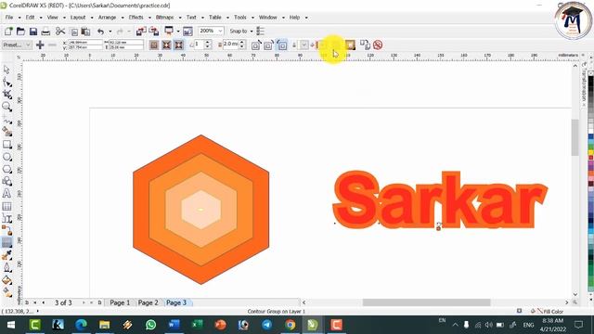Select the Text tool

tap(6, 194)
